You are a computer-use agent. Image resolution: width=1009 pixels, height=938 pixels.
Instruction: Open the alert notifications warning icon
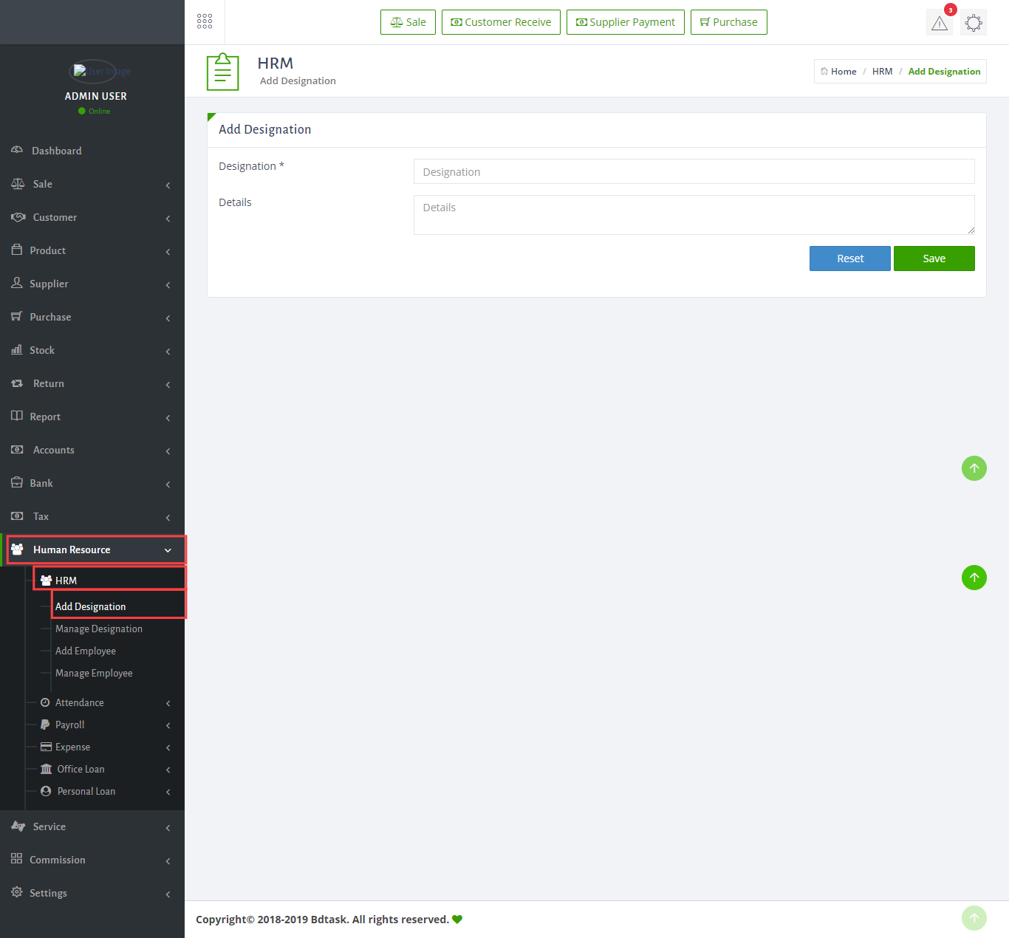(x=939, y=23)
